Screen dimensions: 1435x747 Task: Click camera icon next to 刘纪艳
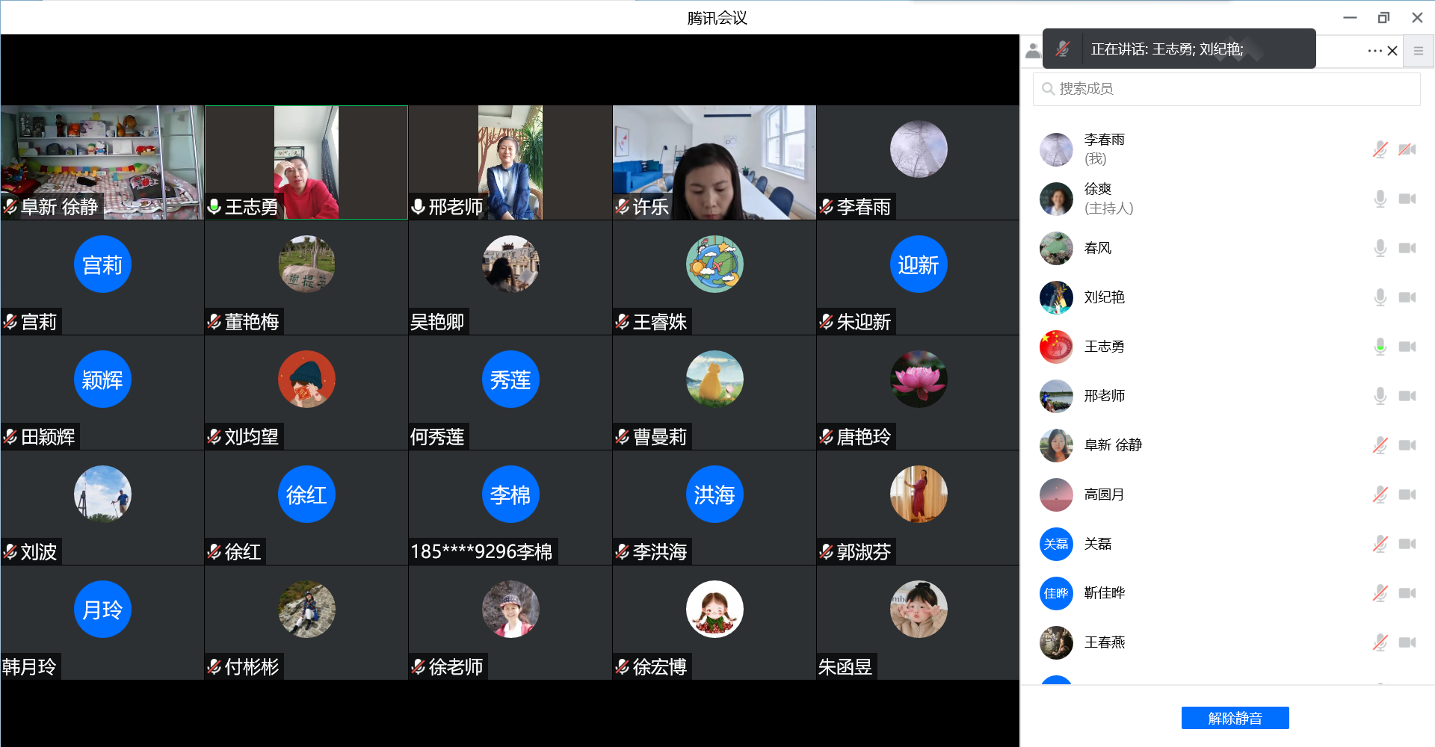pyautogui.click(x=1407, y=297)
